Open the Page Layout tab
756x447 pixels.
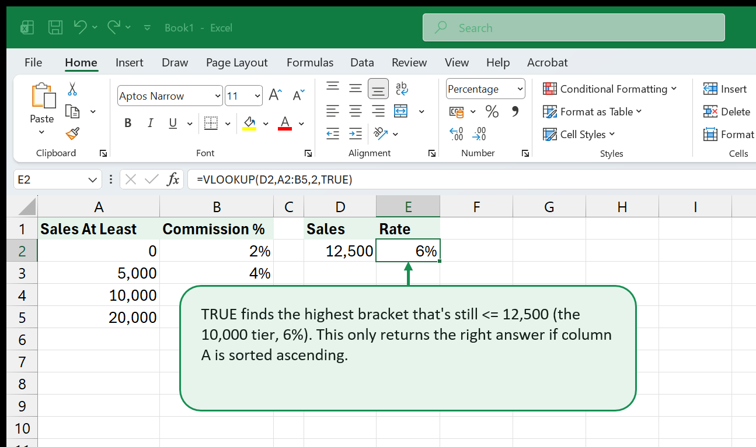click(x=237, y=62)
